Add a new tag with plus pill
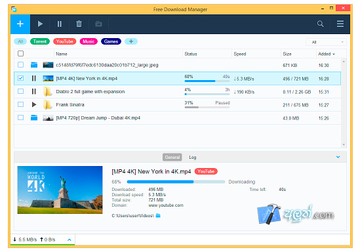This screenshot has height=252, width=358. click(x=131, y=41)
